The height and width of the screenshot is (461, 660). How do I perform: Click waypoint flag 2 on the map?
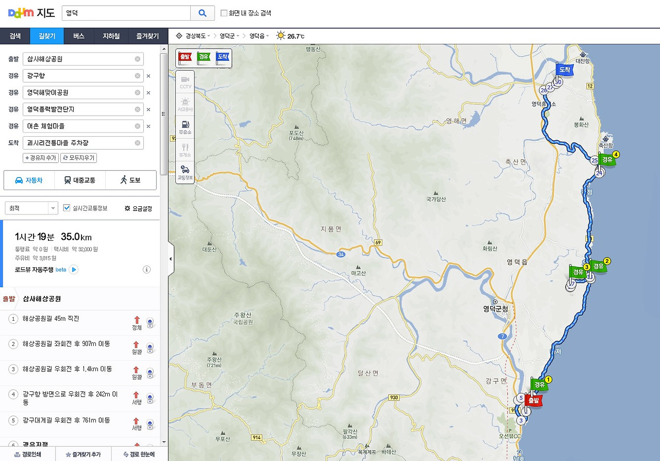tap(599, 266)
